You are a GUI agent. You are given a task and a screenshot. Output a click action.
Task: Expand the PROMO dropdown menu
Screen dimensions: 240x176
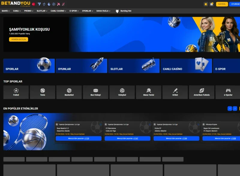[28, 11]
